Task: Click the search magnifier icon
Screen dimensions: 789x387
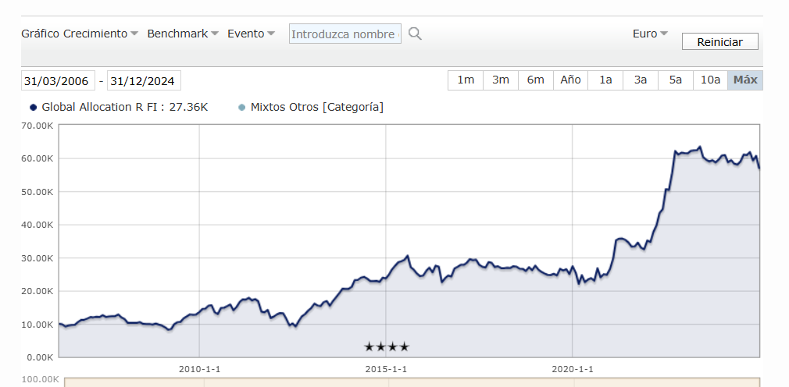Action: click(x=415, y=34)
